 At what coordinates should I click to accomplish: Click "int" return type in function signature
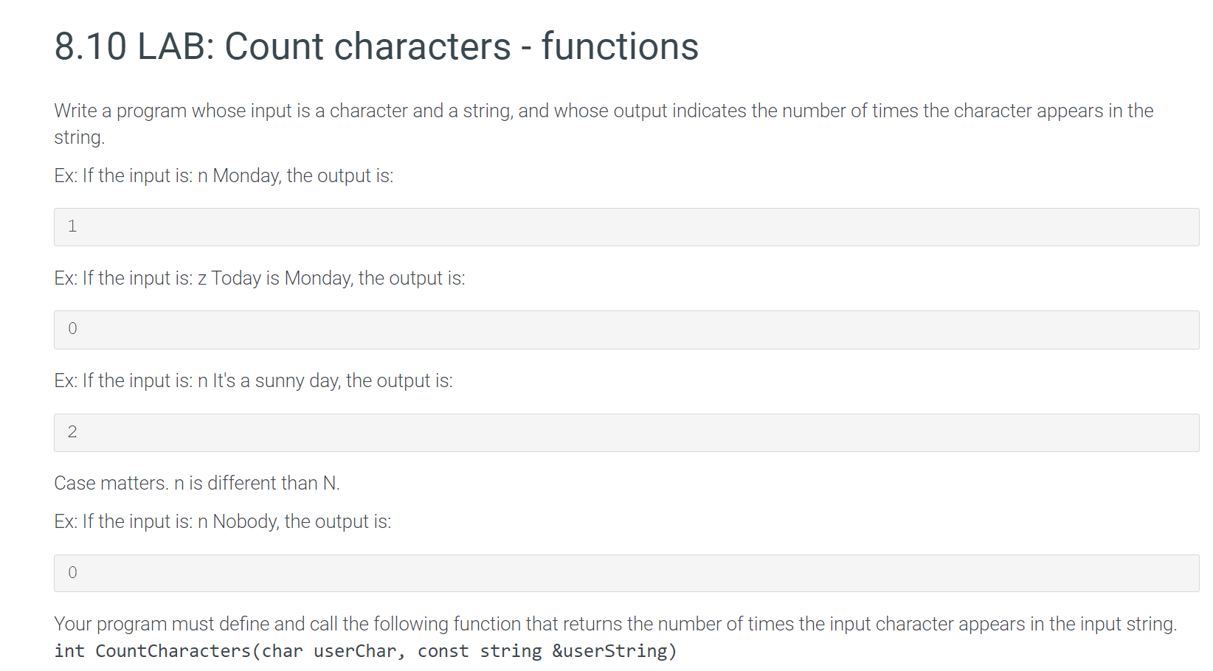coord(69,651)
